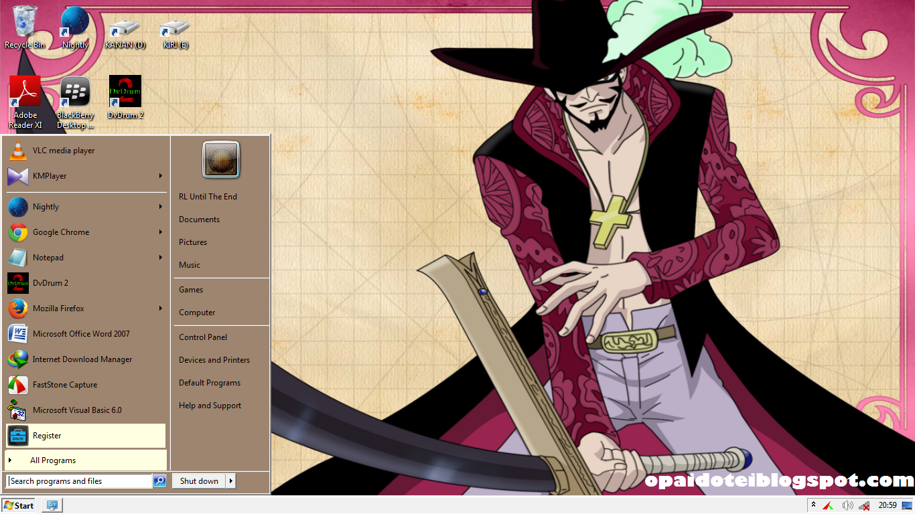Open Music from the Start menu
915x514 pixels.
(221, 265)
